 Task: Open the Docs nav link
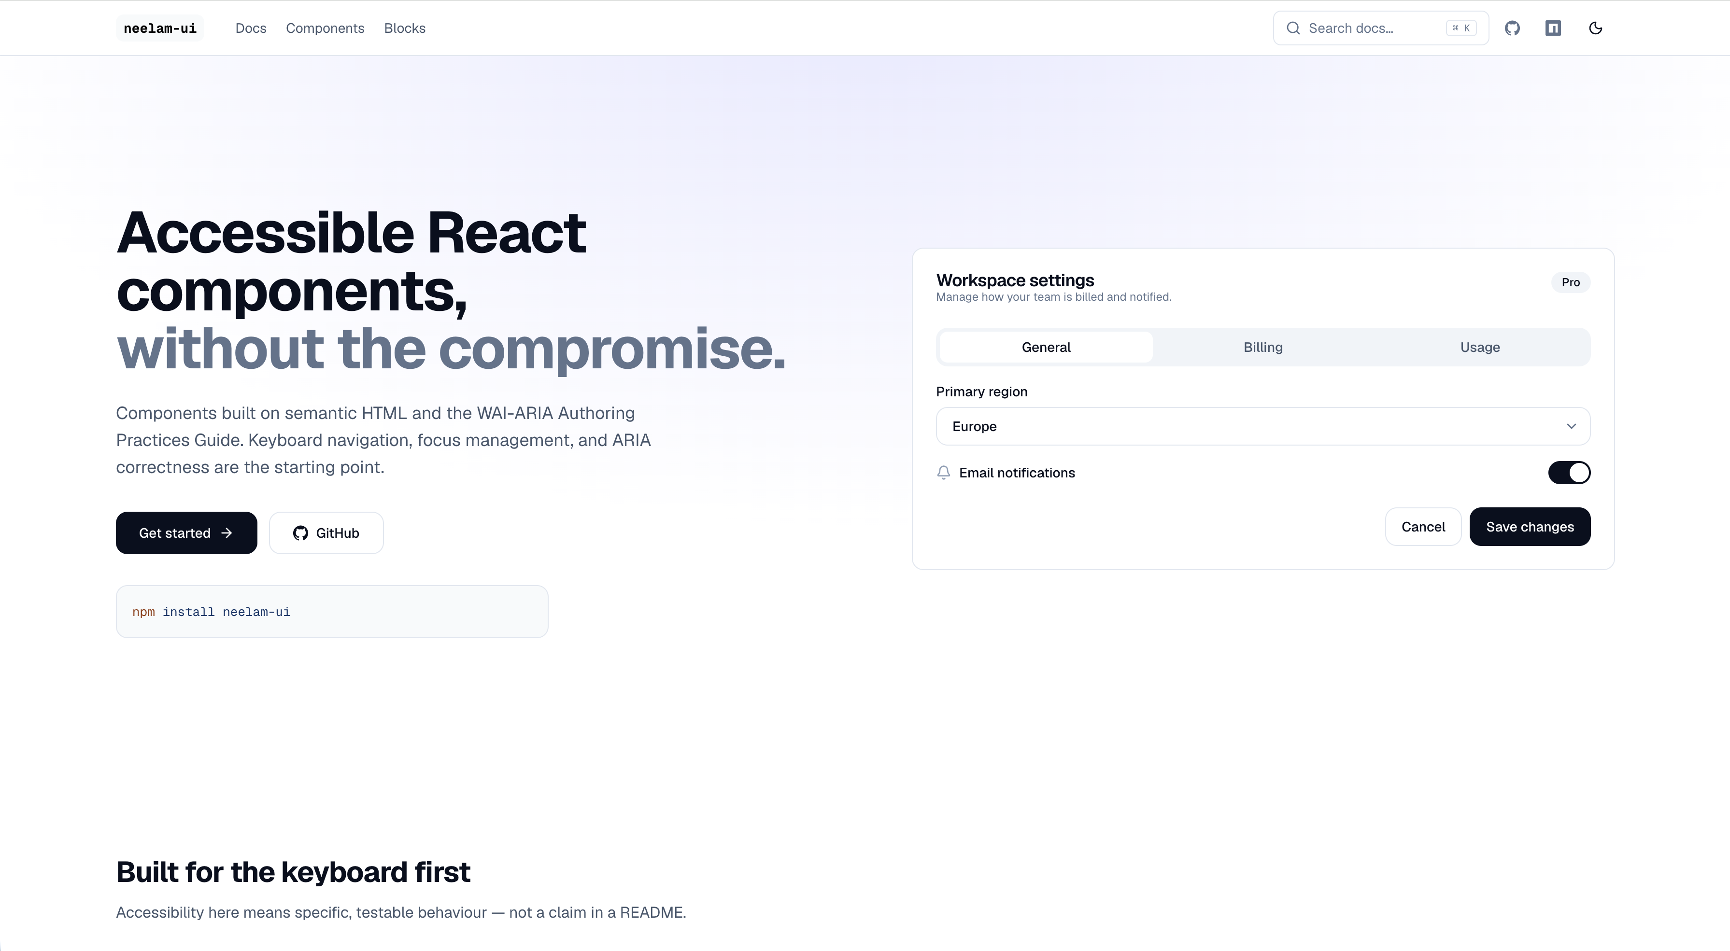point(251,28)
